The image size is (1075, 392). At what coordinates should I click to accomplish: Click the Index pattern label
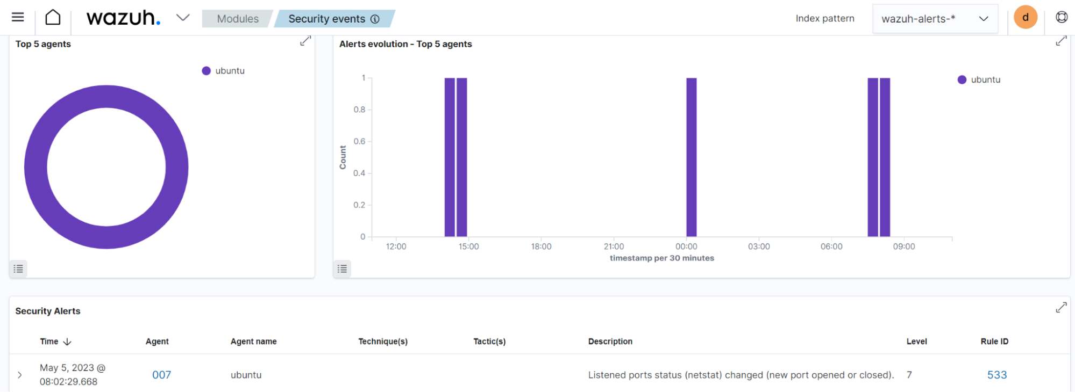pos(825,19)
